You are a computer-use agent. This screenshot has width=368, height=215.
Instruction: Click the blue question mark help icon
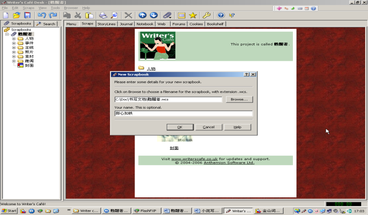click(x=221, y=16)
